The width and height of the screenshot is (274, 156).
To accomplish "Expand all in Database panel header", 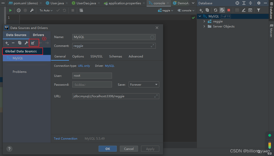I will [244, 3].
